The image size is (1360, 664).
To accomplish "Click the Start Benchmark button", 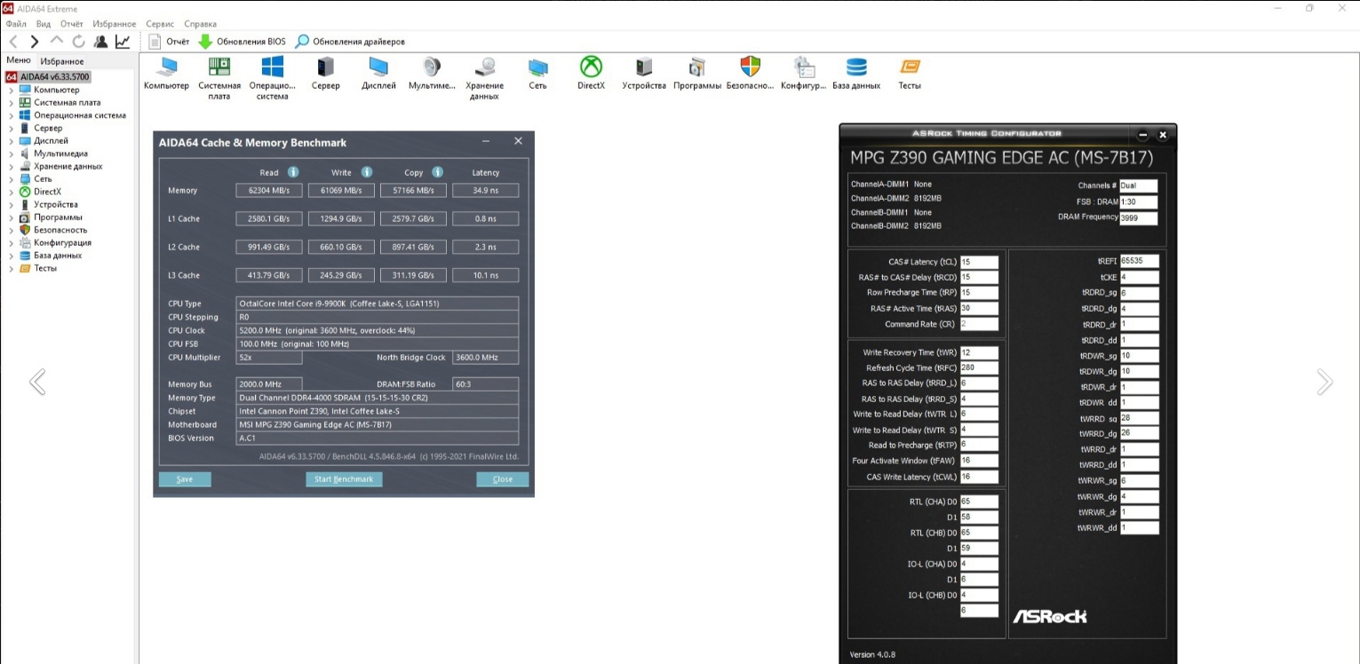I will pos(344,479).
